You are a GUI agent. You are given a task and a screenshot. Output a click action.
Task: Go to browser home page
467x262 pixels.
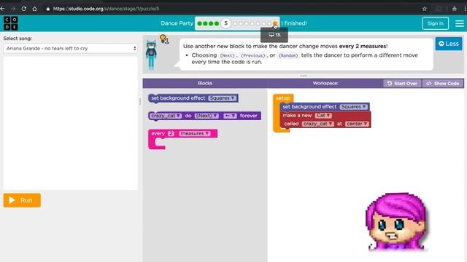click(34, 9)
